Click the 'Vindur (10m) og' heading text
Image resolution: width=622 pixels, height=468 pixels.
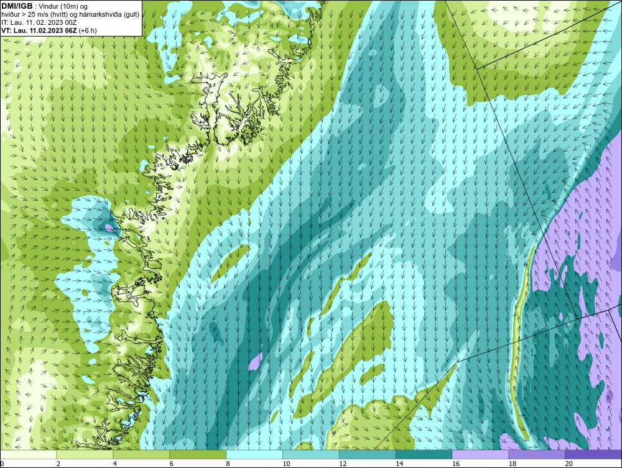(63, 7)
